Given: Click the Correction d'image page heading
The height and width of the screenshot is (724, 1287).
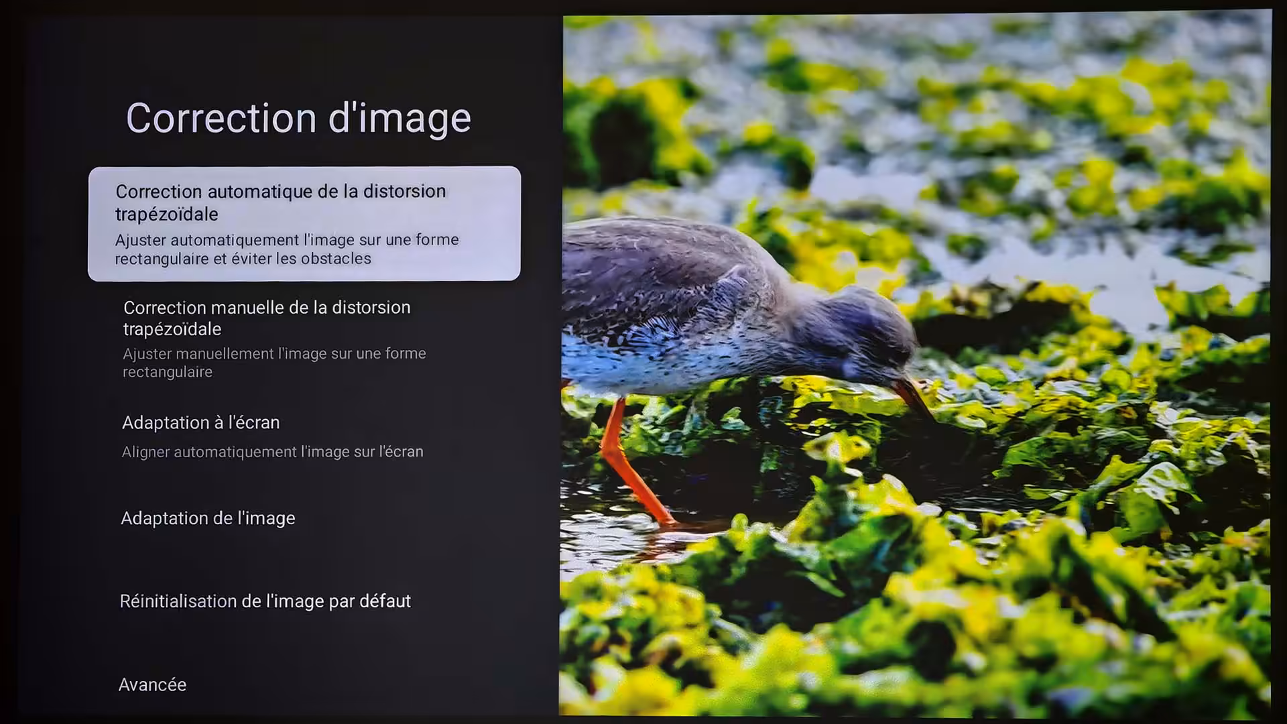Looking at the screenshot, I should (x=298, y=118).
